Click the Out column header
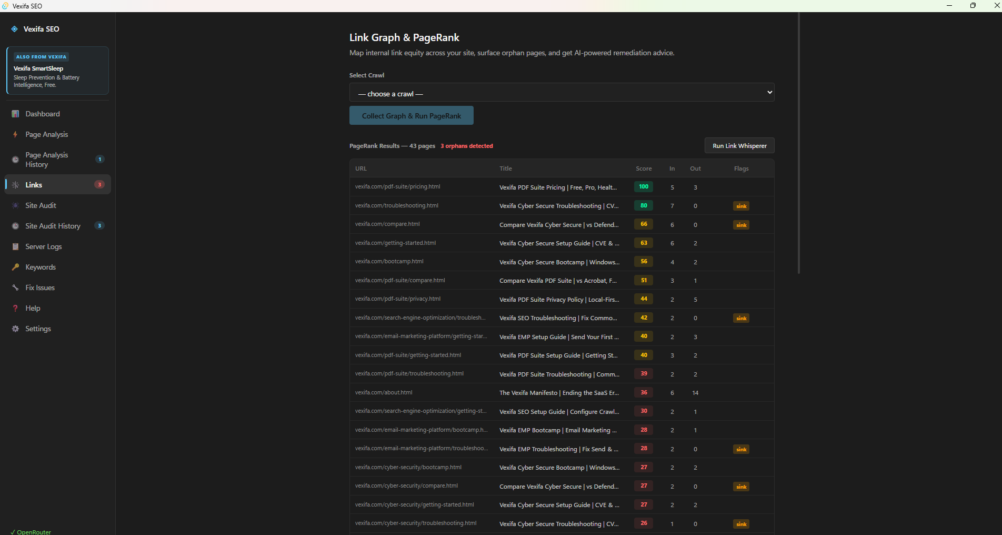 pos(695,169)
